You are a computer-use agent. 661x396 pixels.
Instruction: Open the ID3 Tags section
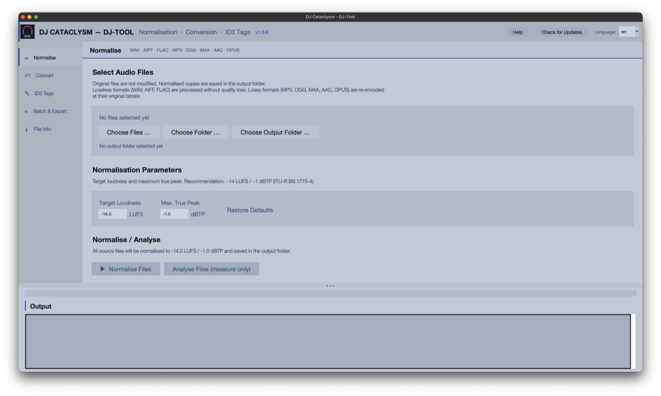click(51, 93)
